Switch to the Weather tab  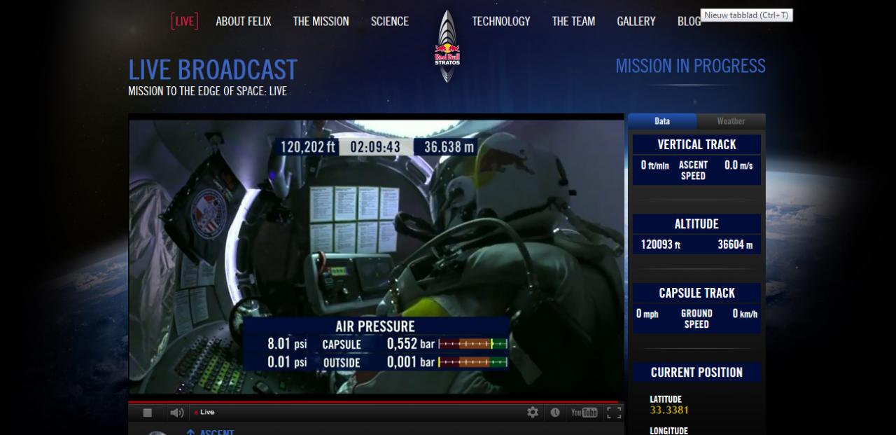(731, 121)
